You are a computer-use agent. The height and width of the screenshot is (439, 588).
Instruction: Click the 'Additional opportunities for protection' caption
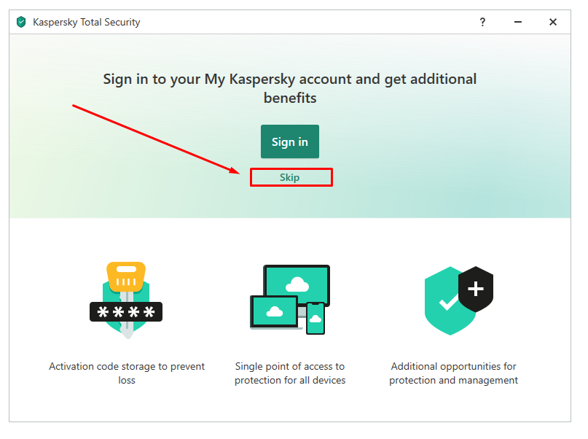point(453,373)
